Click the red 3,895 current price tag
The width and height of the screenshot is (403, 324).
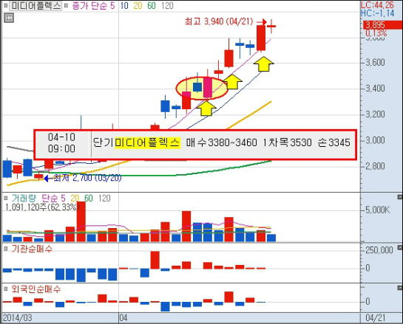click(x=382, y=25)
